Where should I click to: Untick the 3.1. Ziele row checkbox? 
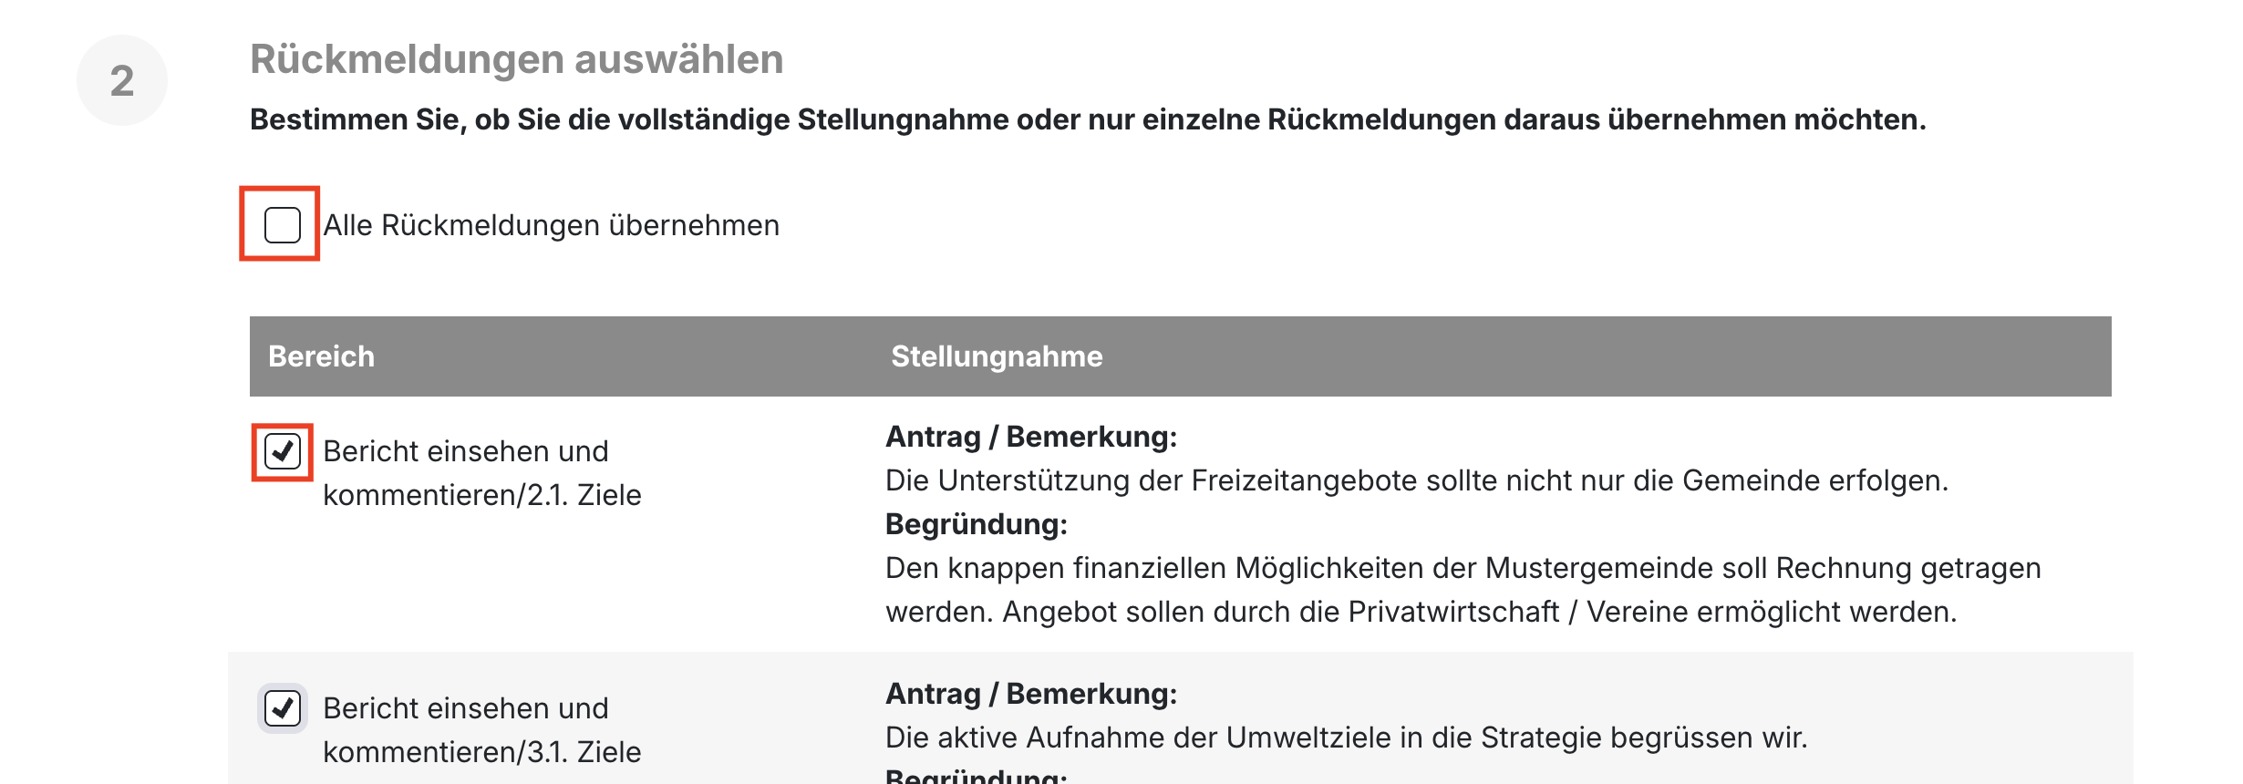pyautogui.click(x=282, y=708)
